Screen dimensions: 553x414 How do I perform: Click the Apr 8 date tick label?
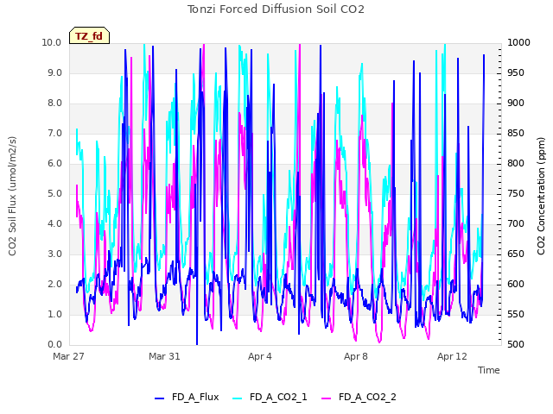[356, 356]
